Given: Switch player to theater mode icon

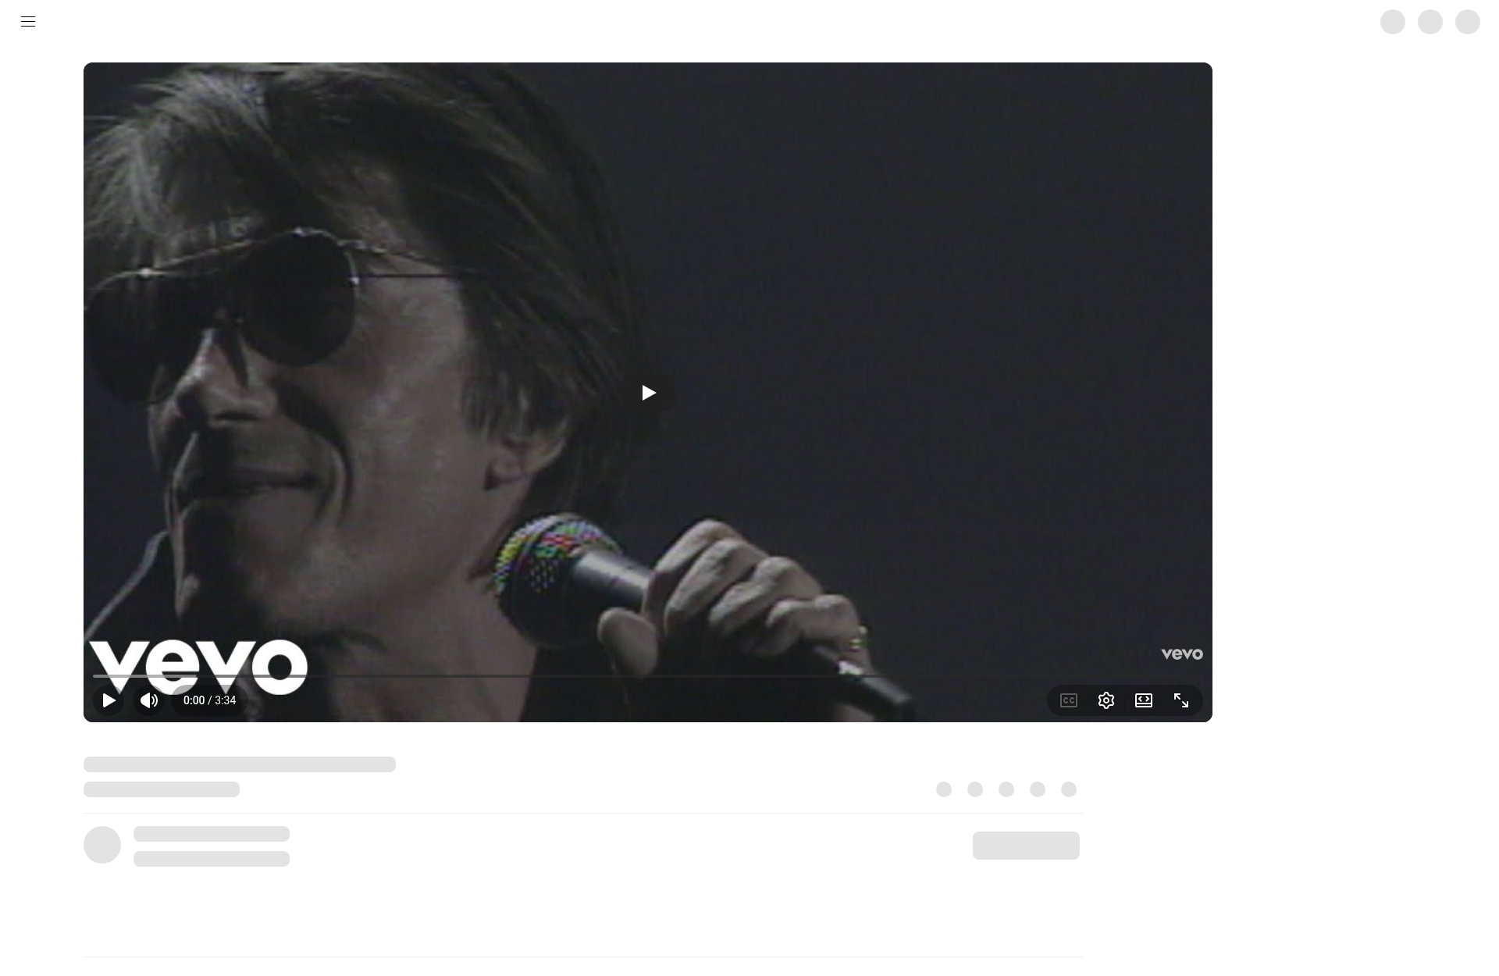Looking at the screenshot, I should point(1144,700).
